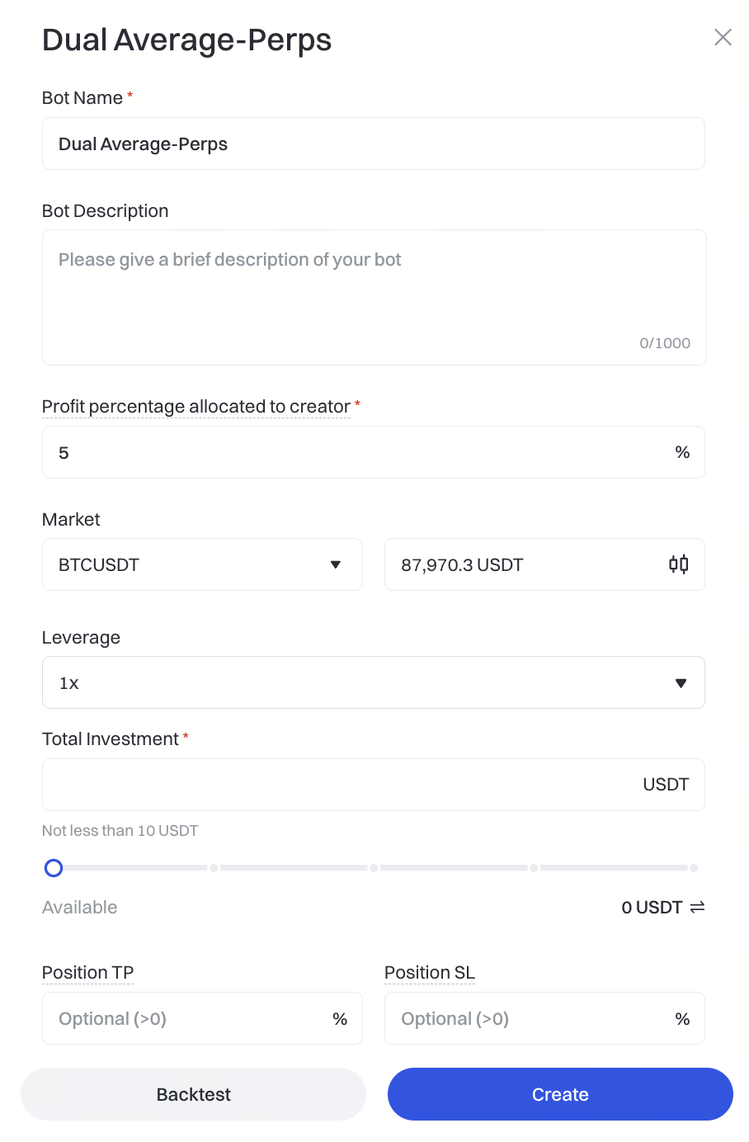Set investment slider to maximum mark
Viewport: 749px width, 1142px height.
click(x=694, y=868)
